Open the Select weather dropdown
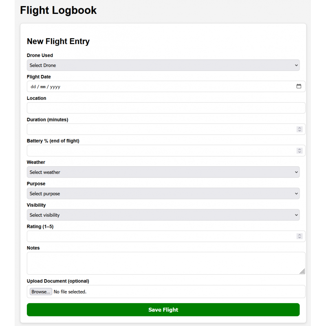326x326 pixels. pos(163,172)
